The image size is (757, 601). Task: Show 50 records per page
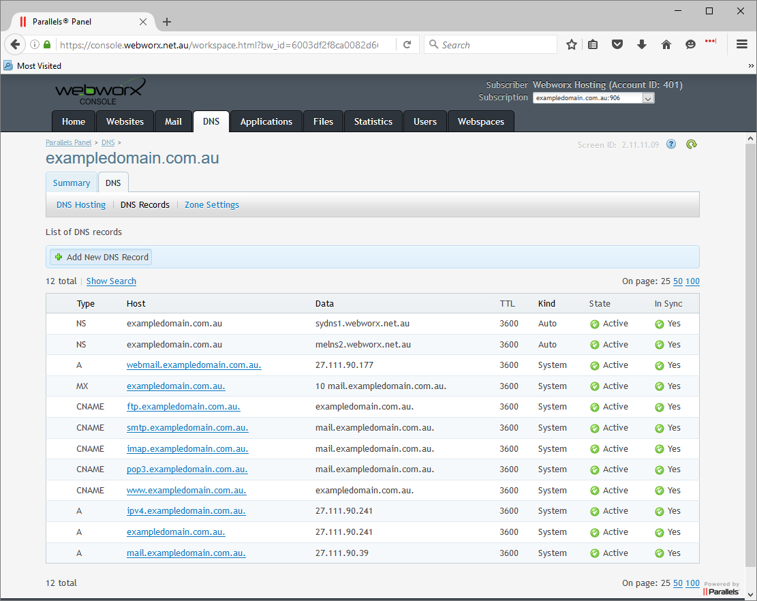coord(678,281)
